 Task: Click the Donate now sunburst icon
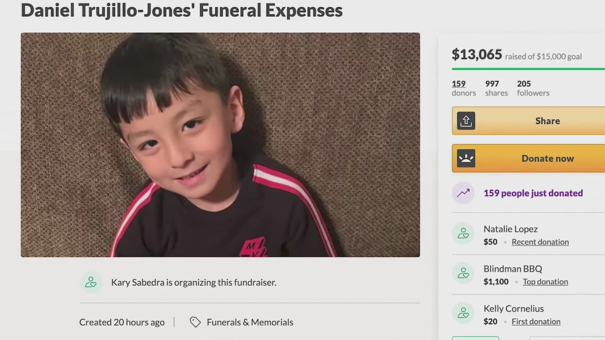click(466, 158)
